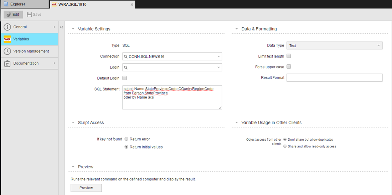
Task: Collapse the Preview section
Action: [x=73, y=167]
